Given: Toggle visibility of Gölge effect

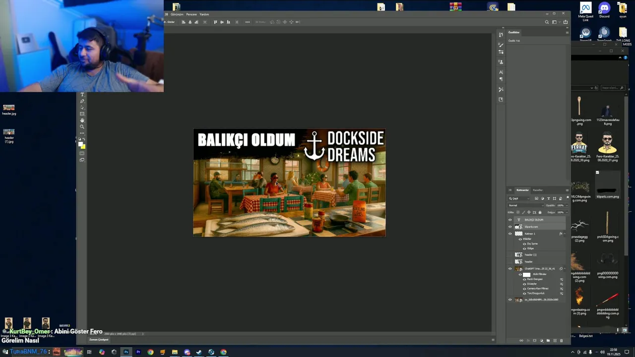Looking at the screenshot, I should point(524,248).
